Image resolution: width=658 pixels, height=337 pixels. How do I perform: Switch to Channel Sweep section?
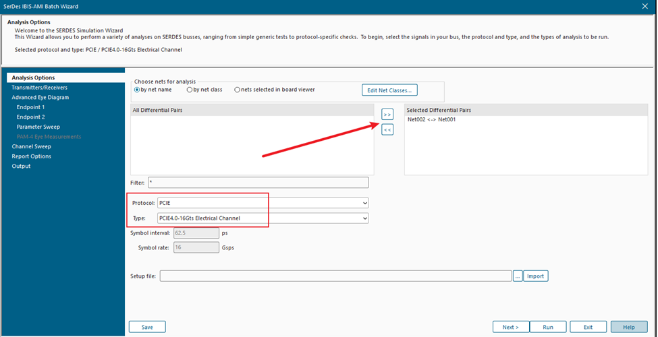31,146
